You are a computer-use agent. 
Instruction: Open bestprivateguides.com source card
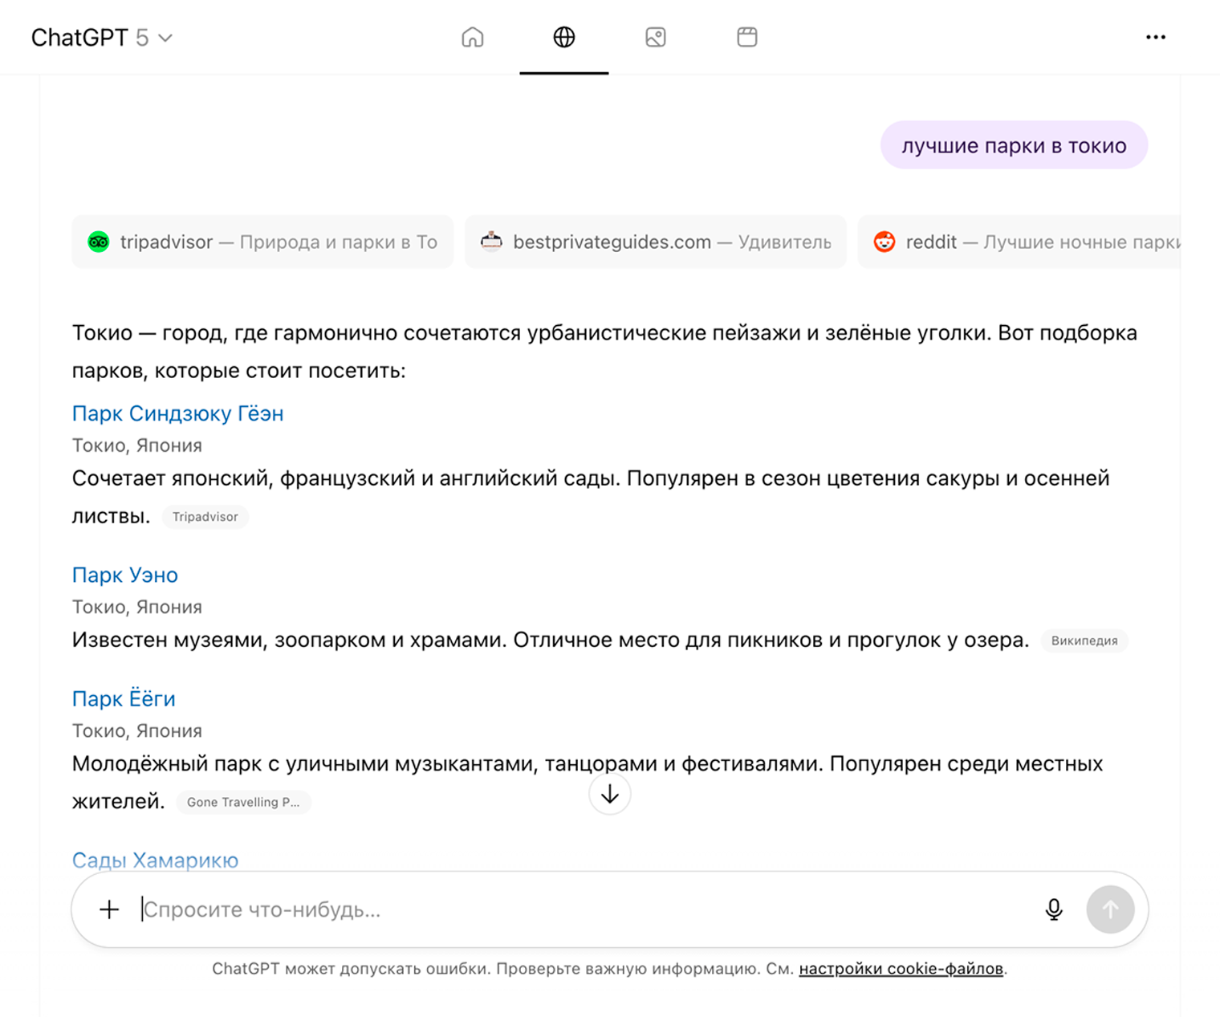[x=655, y=242]
